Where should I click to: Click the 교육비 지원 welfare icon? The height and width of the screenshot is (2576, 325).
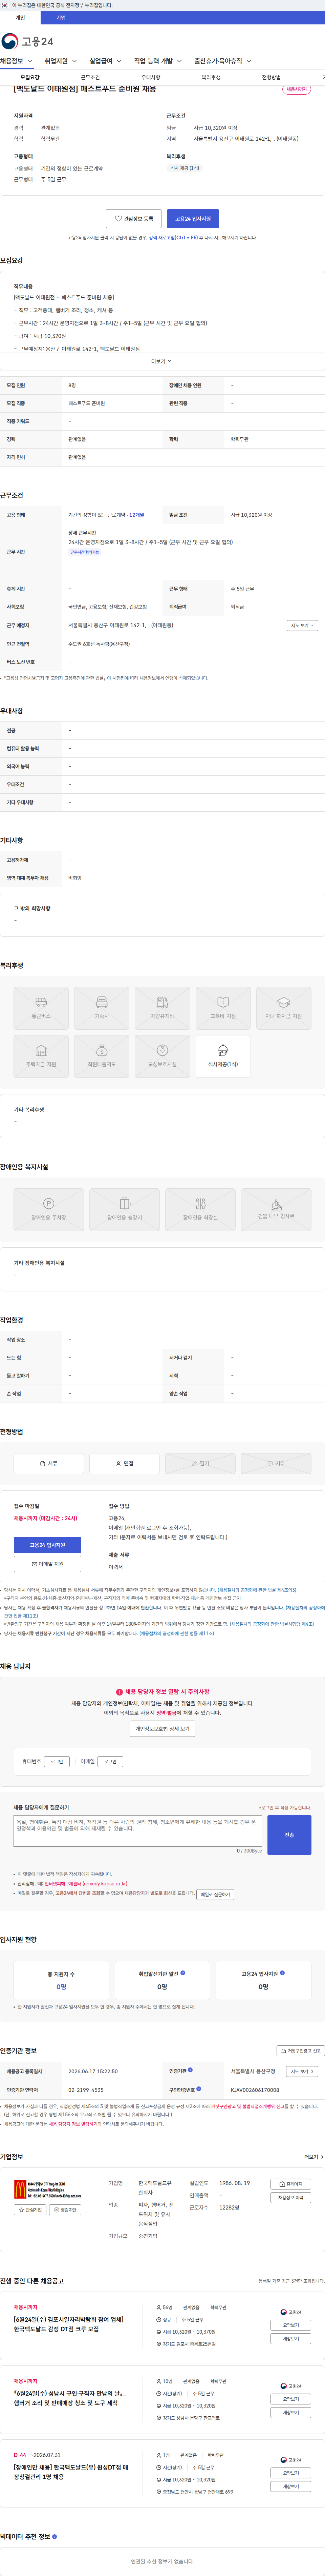[223, 1008]
